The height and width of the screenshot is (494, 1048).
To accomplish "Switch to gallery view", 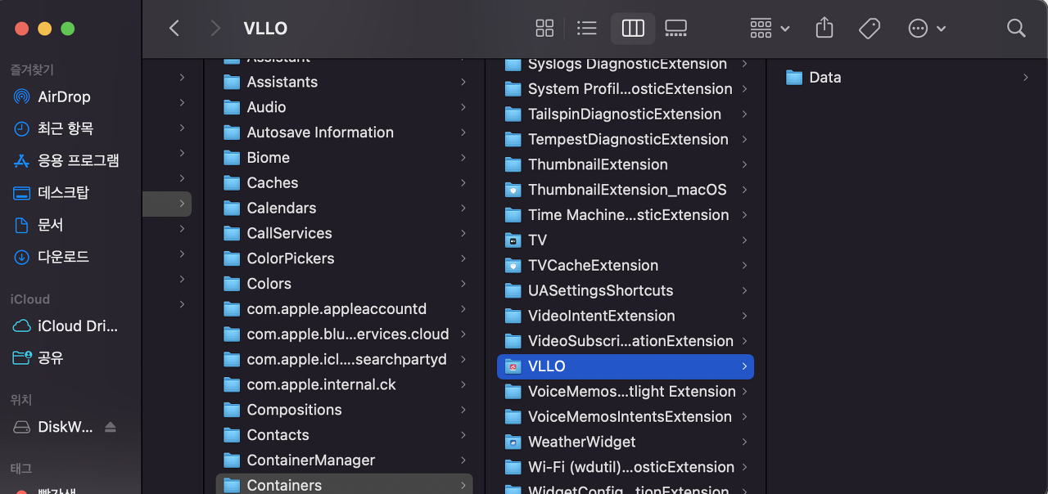I will (x=675, y=29).
